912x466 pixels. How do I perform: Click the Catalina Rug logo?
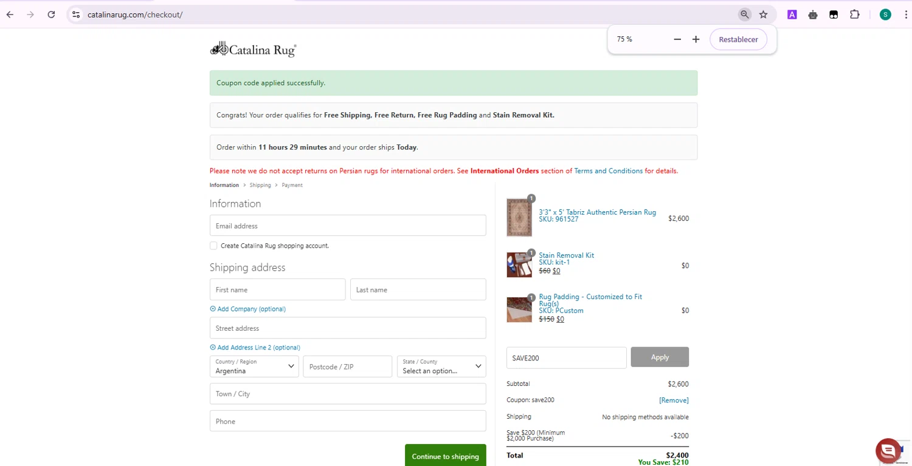click(x=253, y=49)
